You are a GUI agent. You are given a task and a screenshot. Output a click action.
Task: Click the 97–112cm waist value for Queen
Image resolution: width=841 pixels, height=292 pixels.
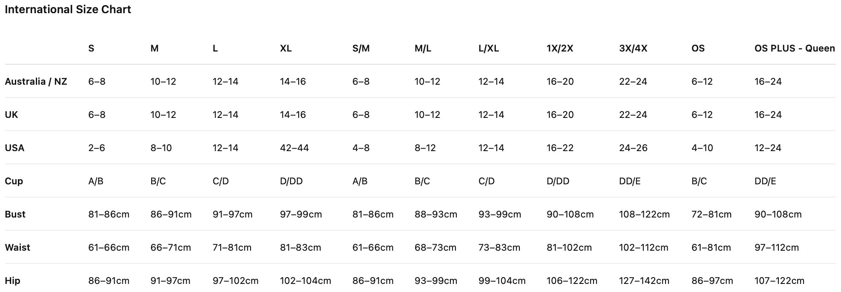tap(777, 247)
